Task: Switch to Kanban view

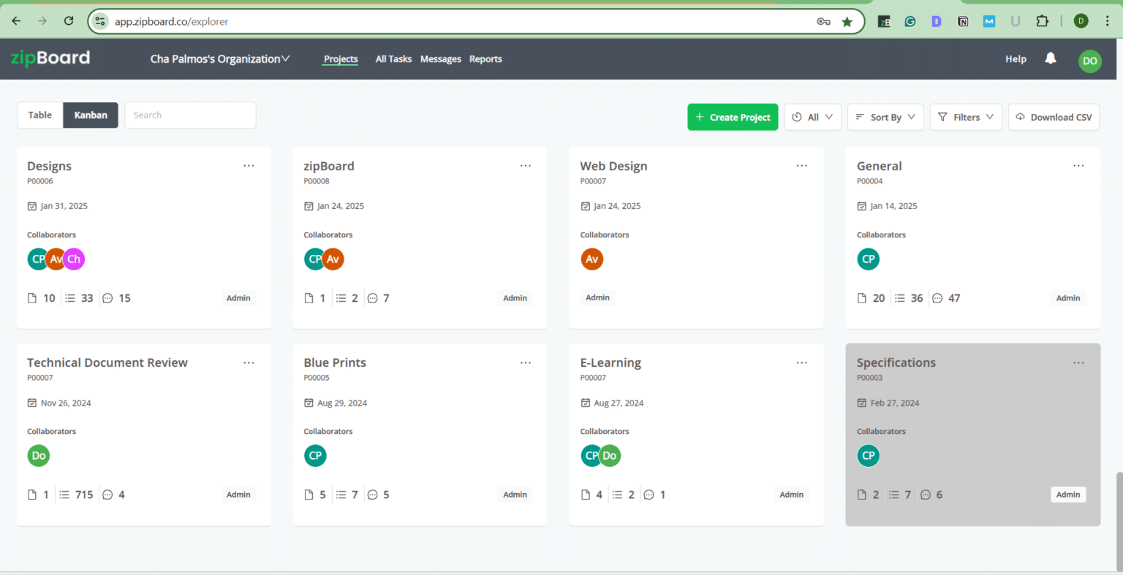Action: (91, 115)
